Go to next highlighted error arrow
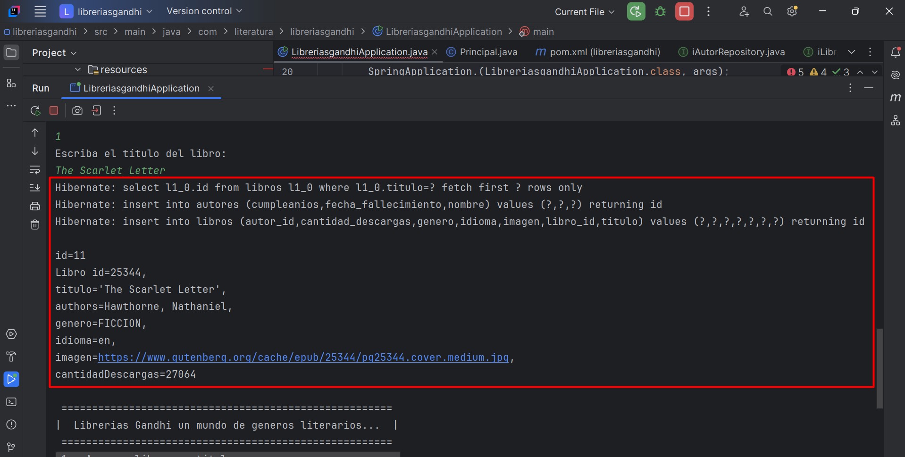This screenshot has height=457, width=905. click(875, 72)
